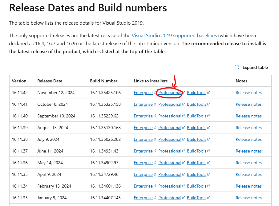Download BuildTools installer for 16.11.35

click(196, 175)
